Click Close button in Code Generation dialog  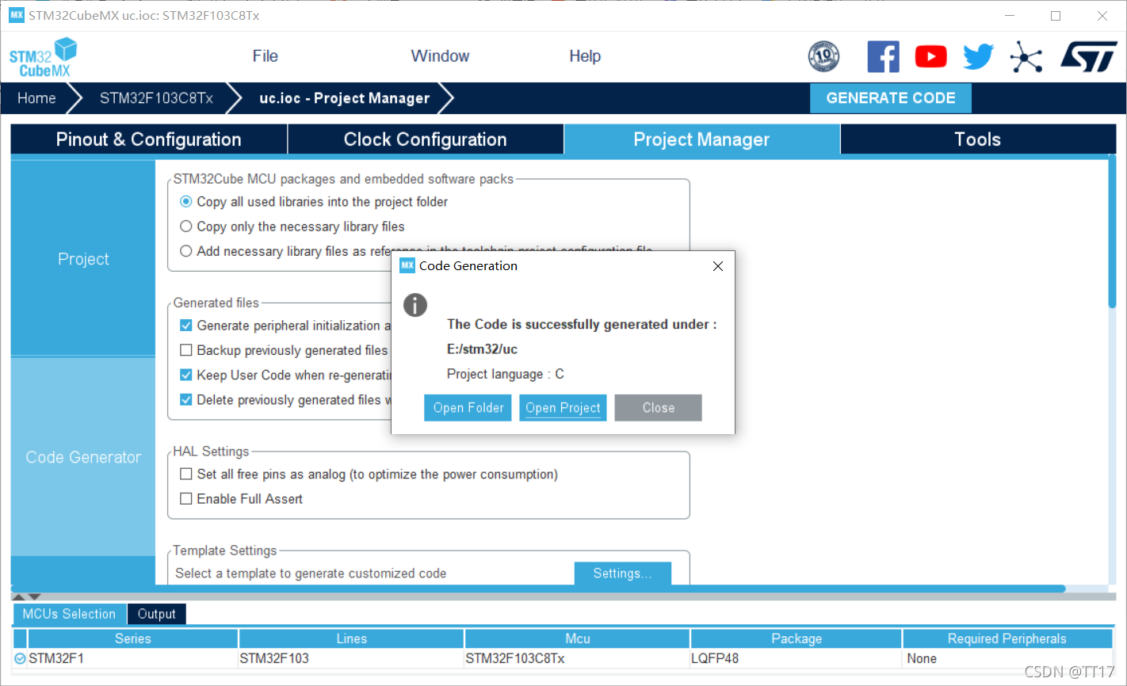pos(659,408)
